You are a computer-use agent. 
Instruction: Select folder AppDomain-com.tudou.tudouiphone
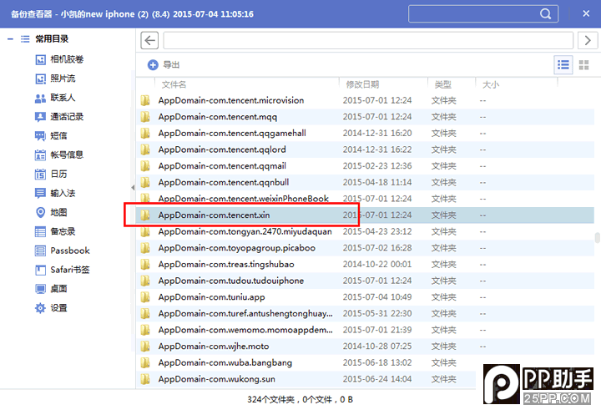(365, 281)
